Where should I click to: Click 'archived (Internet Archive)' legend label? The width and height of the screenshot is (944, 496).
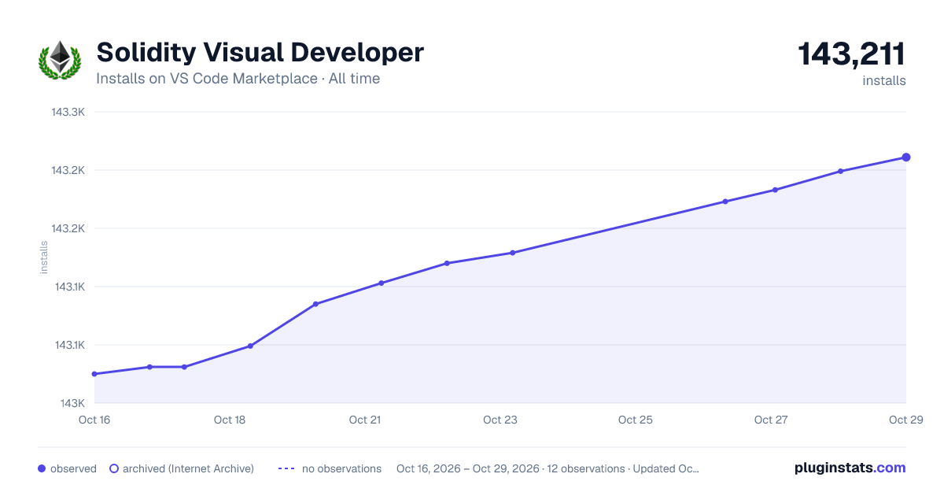pyautogui.click(x=188, y=468)
